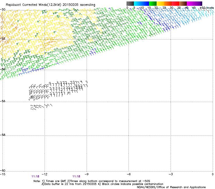Viewport: 215px width, 189px height.
Task: Click the 0 longitude axis label
Action: [x=213, y=174]
